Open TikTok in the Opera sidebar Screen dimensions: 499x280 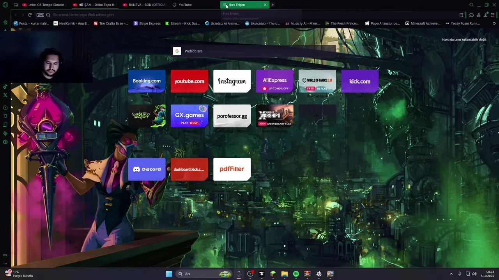point(5,86)
